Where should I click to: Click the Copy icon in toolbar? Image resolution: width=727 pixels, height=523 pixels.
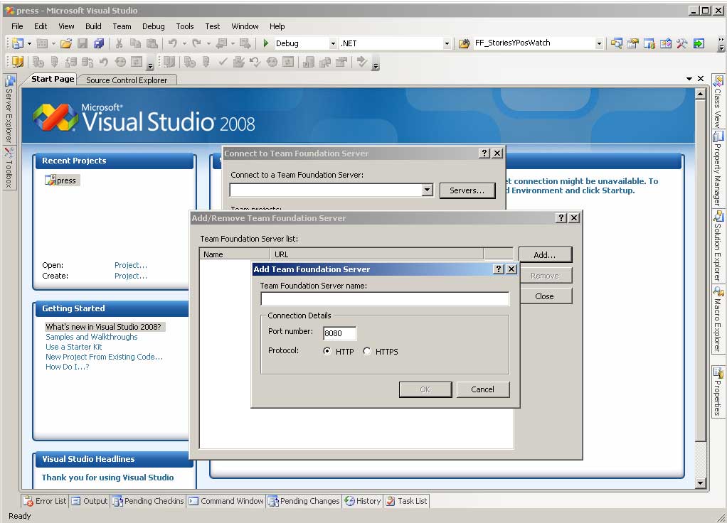point(135,43)
